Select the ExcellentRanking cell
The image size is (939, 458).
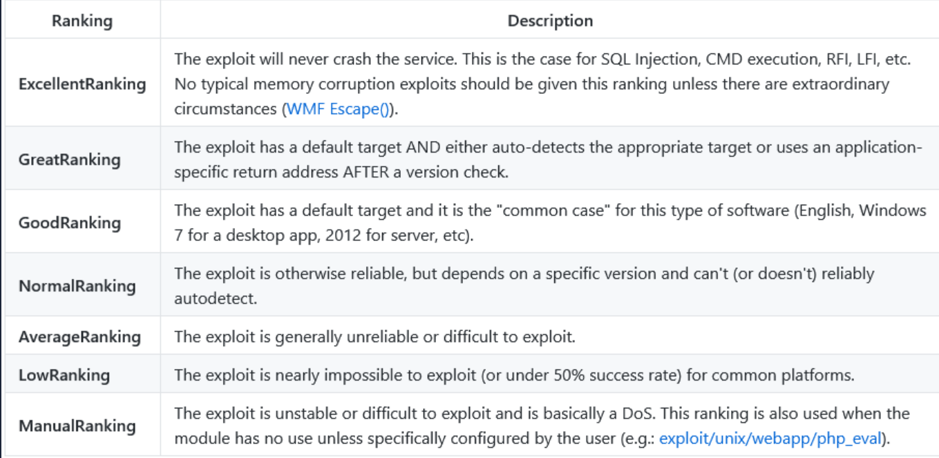point(82,84)
